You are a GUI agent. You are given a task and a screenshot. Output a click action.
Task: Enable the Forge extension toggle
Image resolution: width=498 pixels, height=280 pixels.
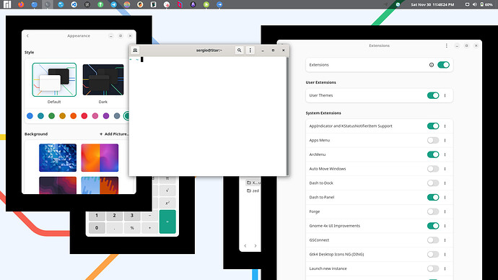tap(433, 211)
